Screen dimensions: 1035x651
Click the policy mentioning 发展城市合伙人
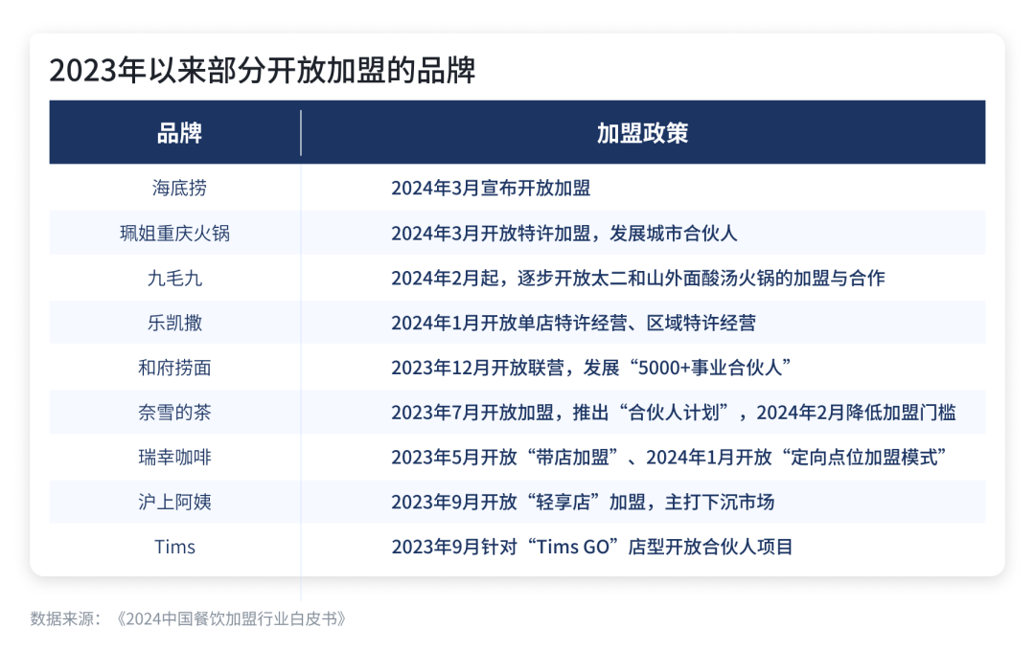click(563, 233)
